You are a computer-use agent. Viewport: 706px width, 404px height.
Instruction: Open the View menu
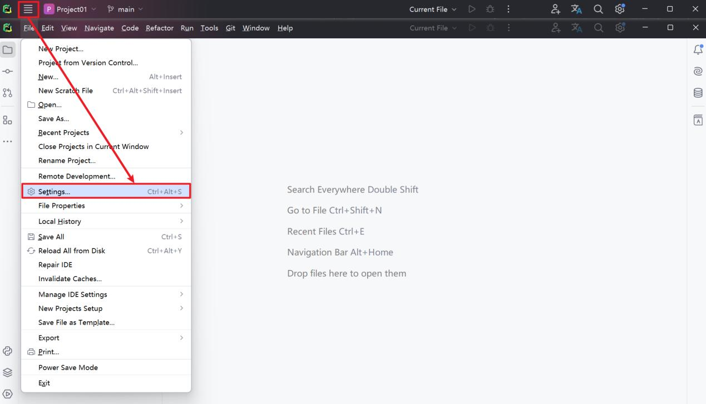pyautogui.click(x=69, y=28)
